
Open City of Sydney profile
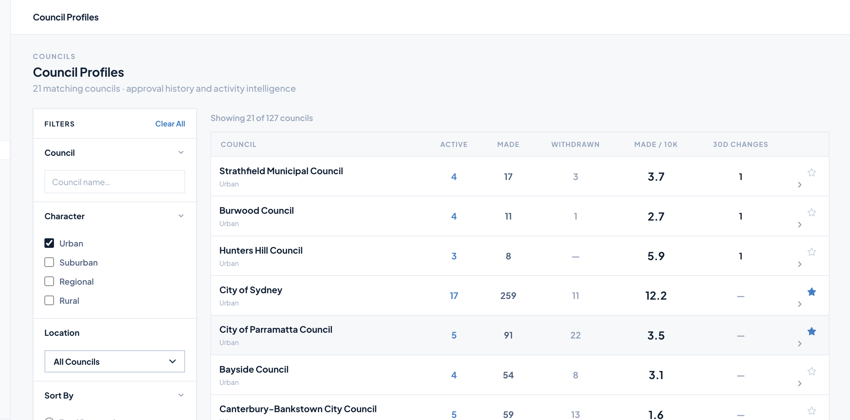point(251,290)
